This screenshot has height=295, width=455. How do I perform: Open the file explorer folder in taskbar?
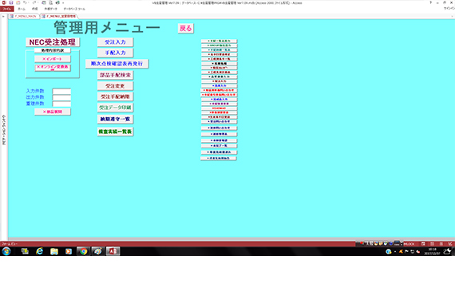(54, 251)
